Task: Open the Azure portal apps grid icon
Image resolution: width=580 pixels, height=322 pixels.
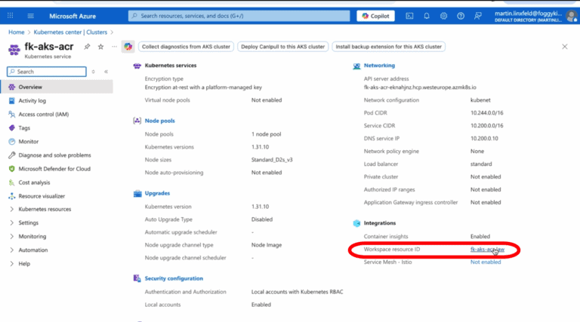Action: [x=11, y=16]
